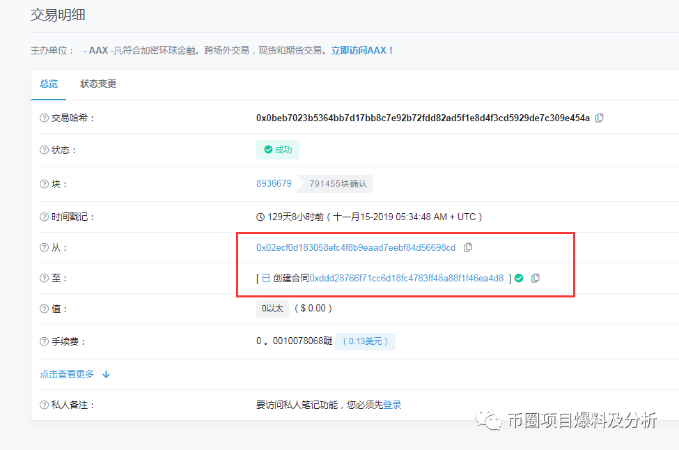Expand 点击查看更多 details

pos(67,374)
